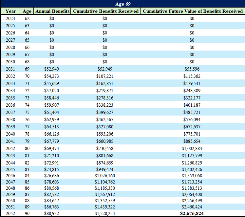Select annual benefit '$86,763'
The height and width of the screenshot is (217, 245).
pos(51,207)
